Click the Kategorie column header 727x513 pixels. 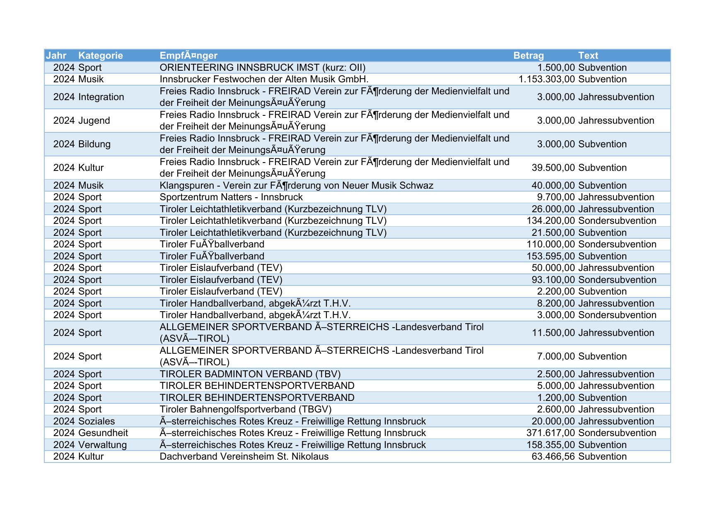101,55
